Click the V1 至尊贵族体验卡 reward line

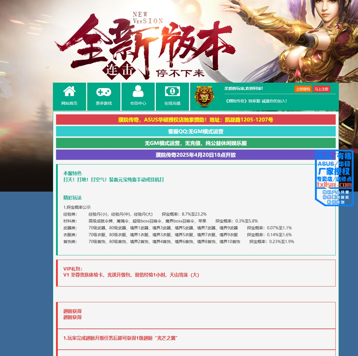131,275
